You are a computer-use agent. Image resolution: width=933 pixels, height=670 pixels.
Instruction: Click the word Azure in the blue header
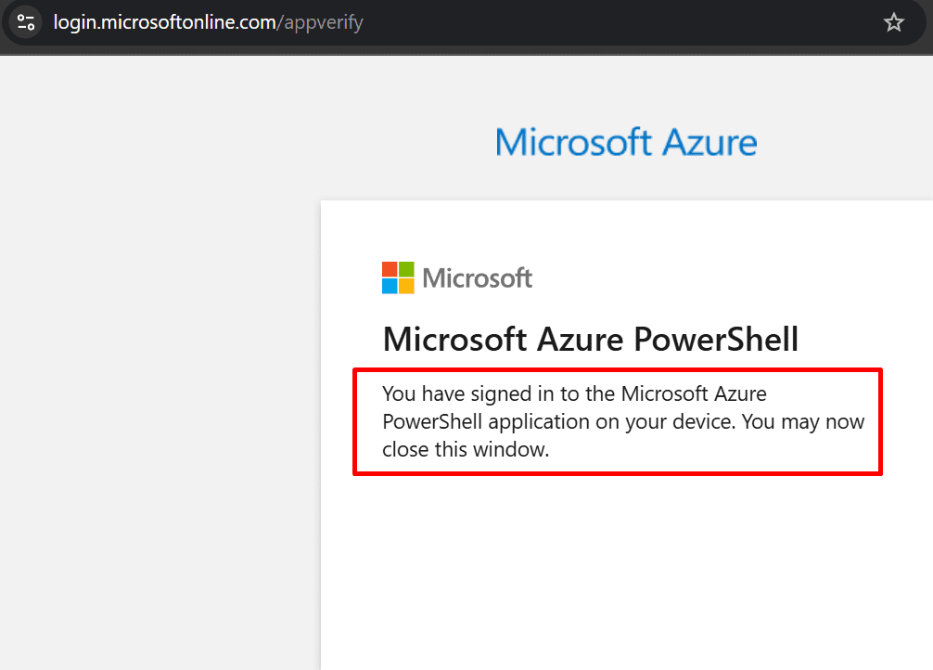click(709, 142)
